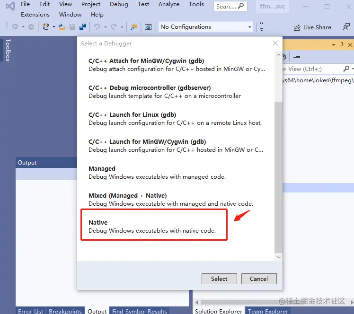This screenshot has width=354, height=314.
Task: Click the Save toolbar icon
Action: (x=72, y=27)
